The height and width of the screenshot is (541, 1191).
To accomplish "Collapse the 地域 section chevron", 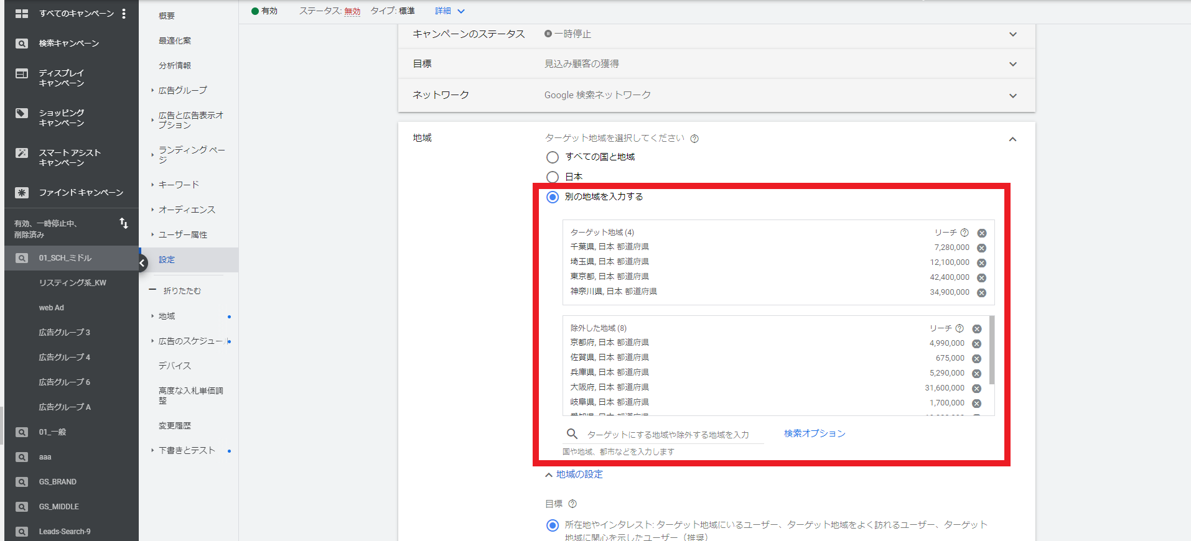I will (x=1012, y=139).
